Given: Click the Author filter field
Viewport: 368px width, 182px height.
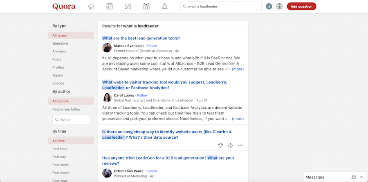Looking at the screenshot, I should 71,119.
